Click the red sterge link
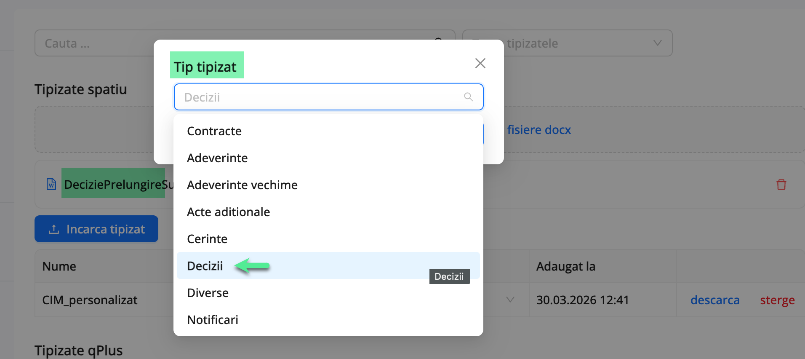 click(777, 300)
